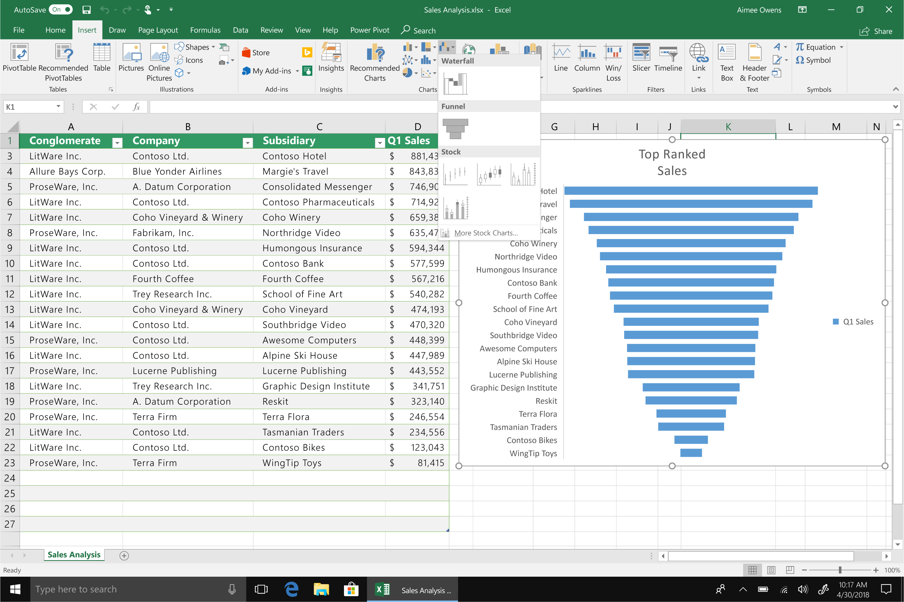Insert a Slicer filter

641,58
